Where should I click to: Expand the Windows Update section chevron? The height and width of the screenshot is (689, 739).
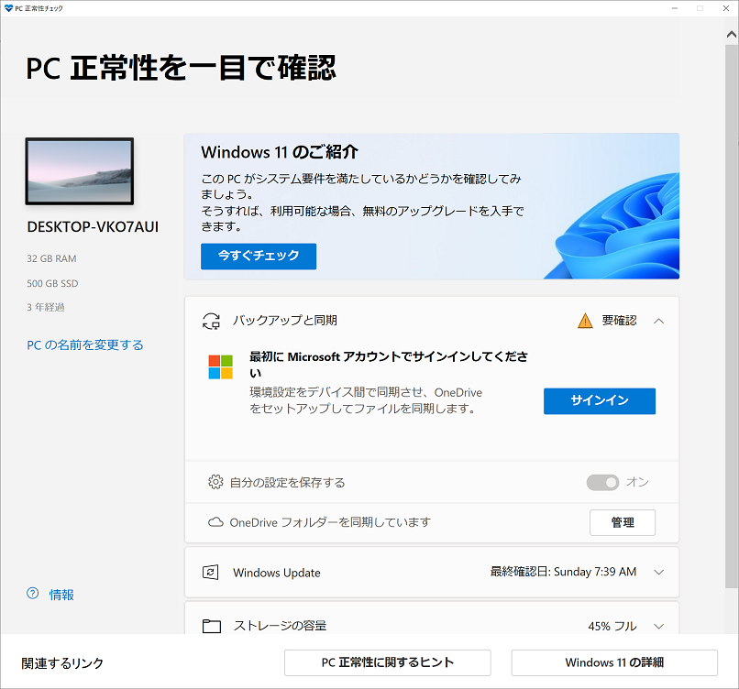pos(659,573)
